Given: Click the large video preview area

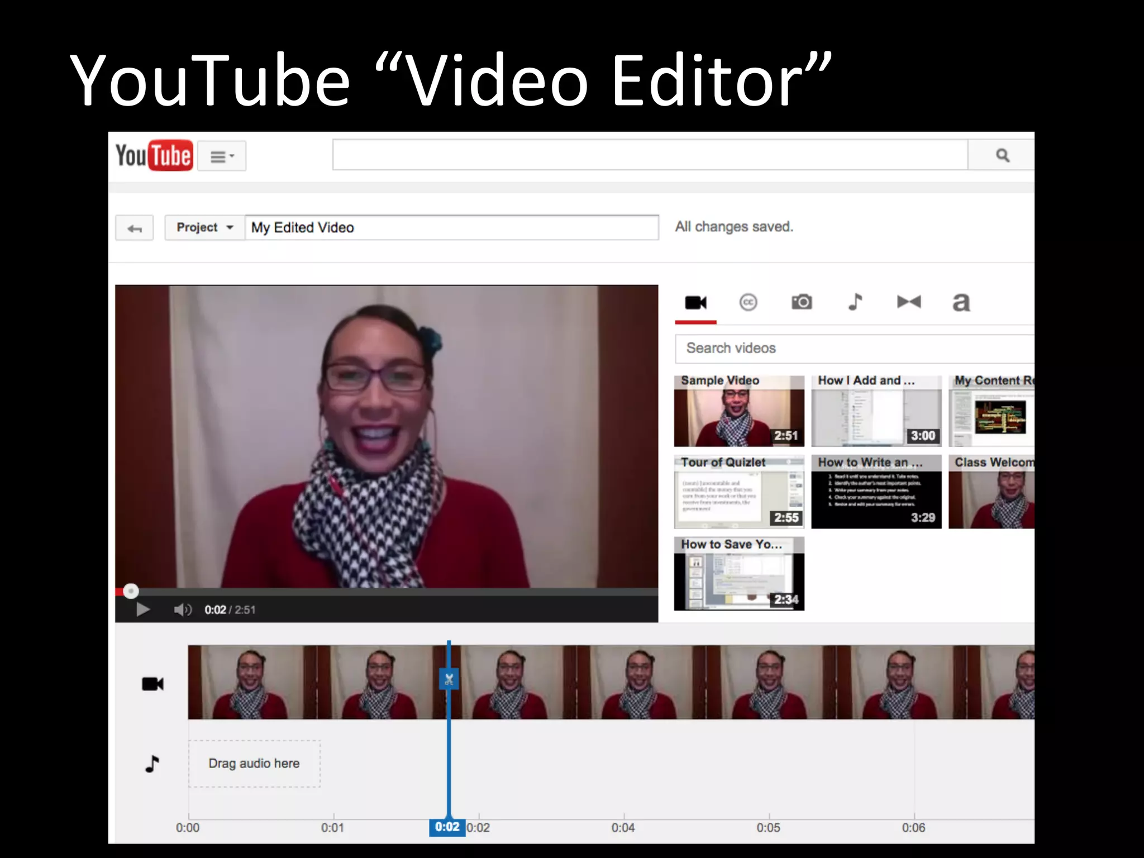Looking at the screenshot, I should click(x=387, y=436).
